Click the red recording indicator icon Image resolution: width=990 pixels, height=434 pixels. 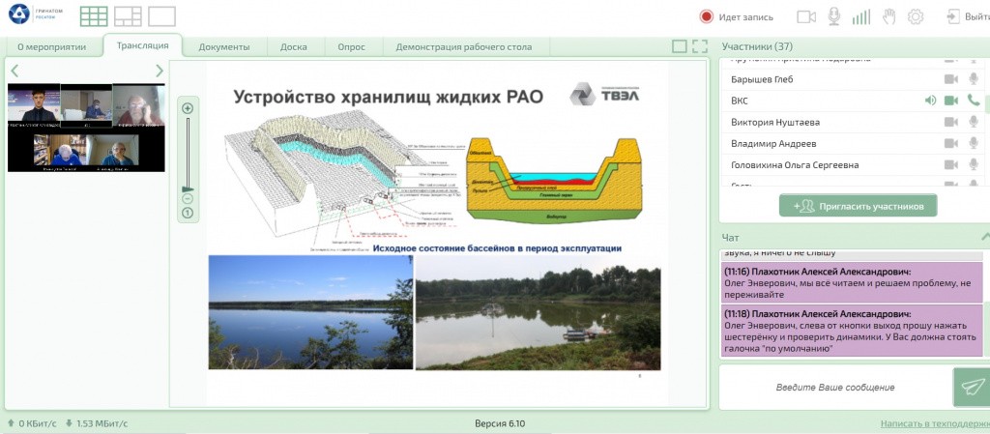(707, 17)
